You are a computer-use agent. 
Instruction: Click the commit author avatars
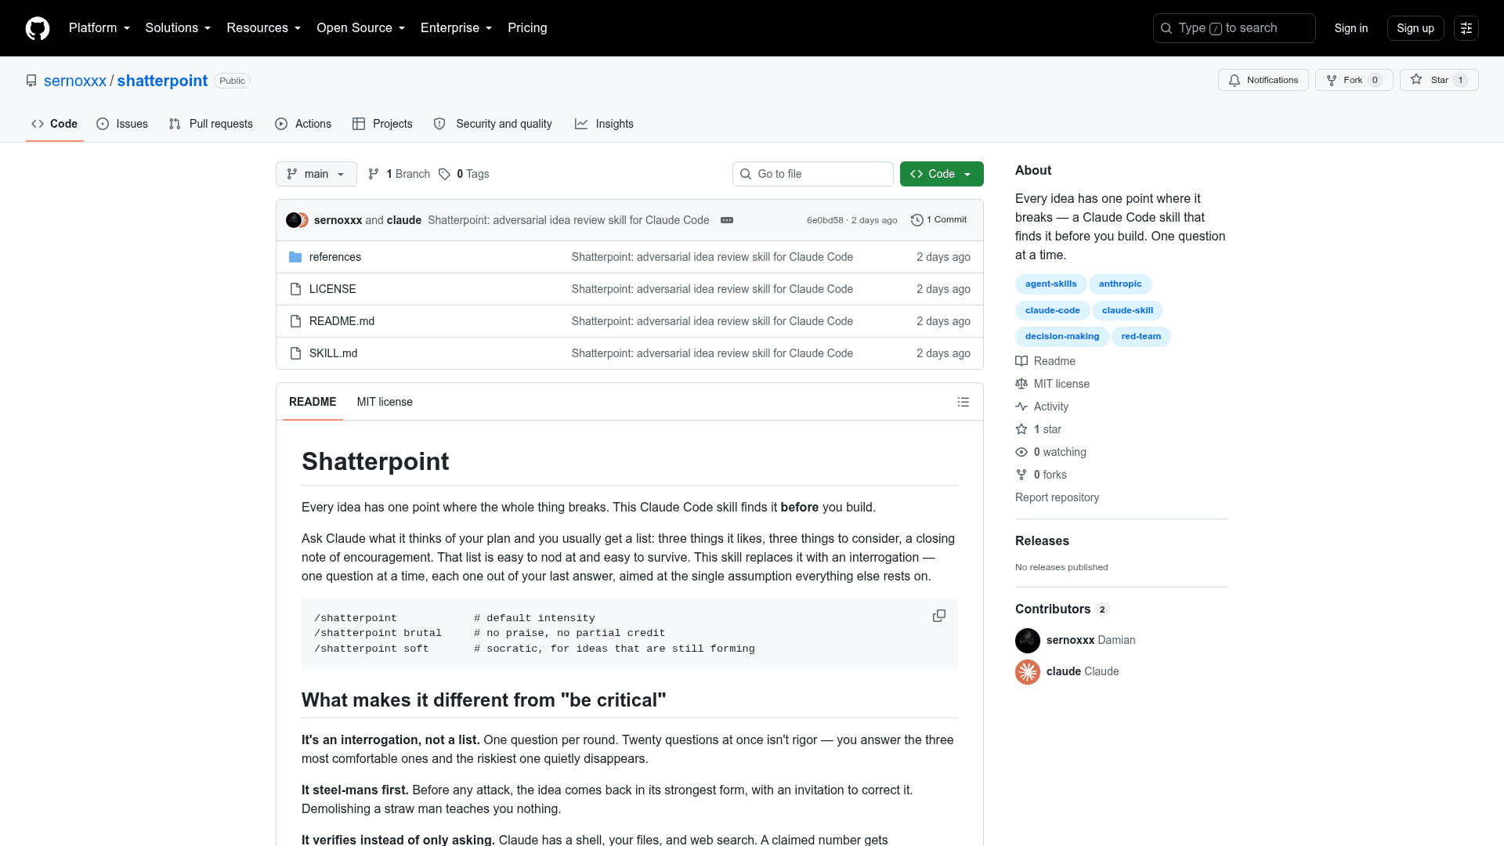click(x=297, y=220)
